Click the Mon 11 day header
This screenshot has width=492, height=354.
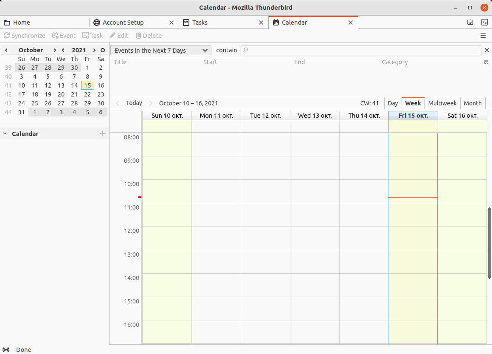(x=216, y=116)
